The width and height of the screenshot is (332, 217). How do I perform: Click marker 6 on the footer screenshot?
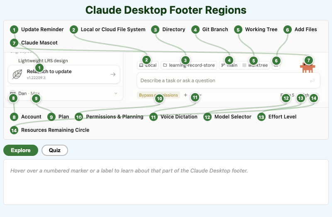(276, 61)
